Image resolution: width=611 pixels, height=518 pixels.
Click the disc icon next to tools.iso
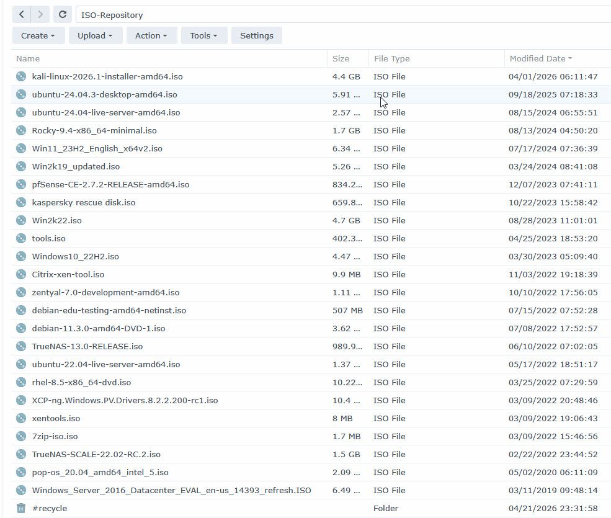21,238
